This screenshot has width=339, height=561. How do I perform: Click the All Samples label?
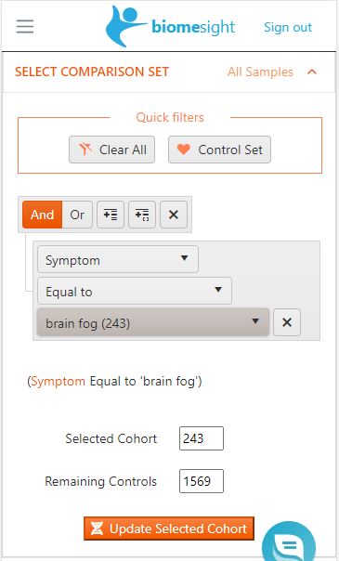(x=260, y=72)
